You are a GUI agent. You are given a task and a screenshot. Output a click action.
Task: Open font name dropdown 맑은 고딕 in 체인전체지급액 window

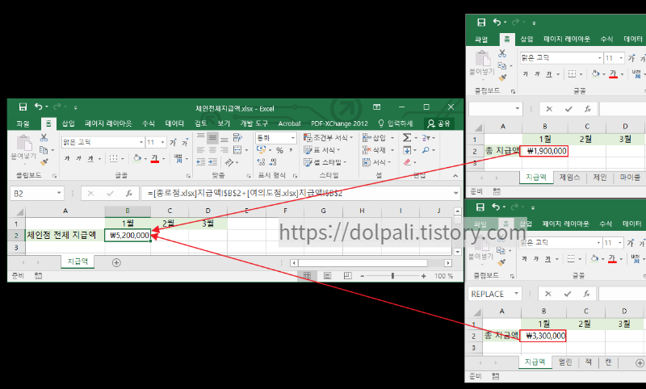point(141,142)
